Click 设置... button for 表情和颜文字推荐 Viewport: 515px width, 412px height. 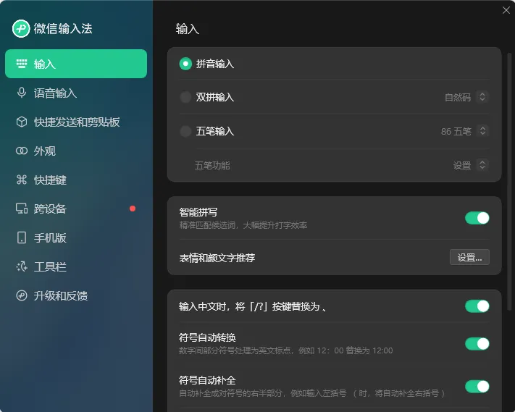tap(469, 257)
